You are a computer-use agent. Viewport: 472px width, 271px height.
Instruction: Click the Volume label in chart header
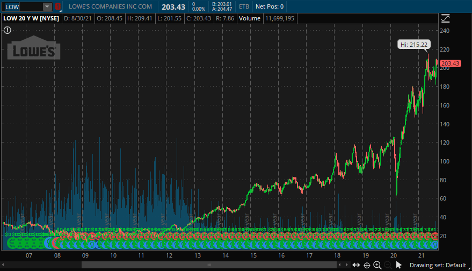pos(250,18)
